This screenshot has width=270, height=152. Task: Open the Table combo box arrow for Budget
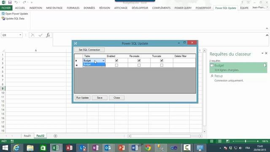pos(103,60)
